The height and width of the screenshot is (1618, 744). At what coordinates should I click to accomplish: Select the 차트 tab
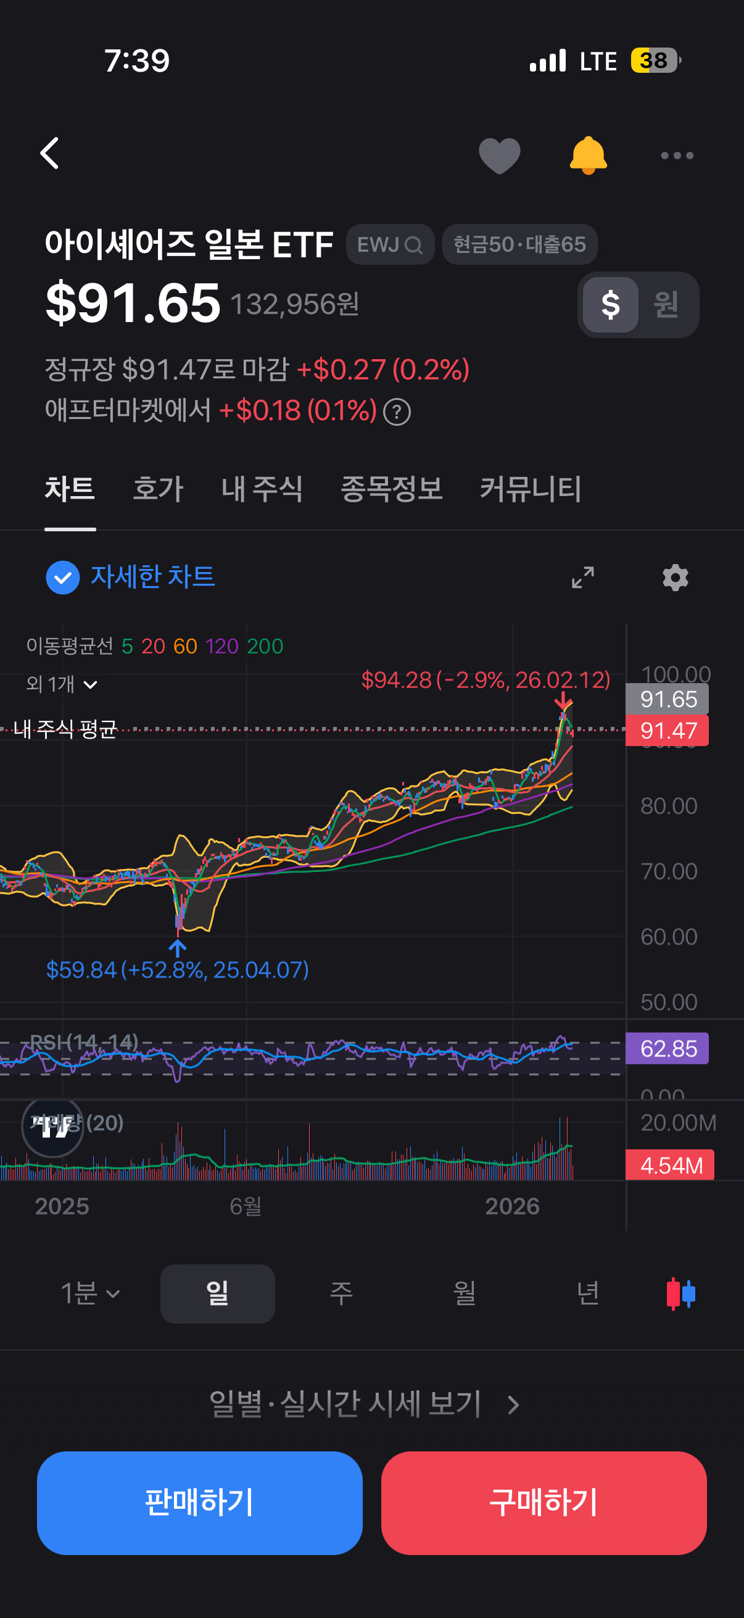point(70,489)
